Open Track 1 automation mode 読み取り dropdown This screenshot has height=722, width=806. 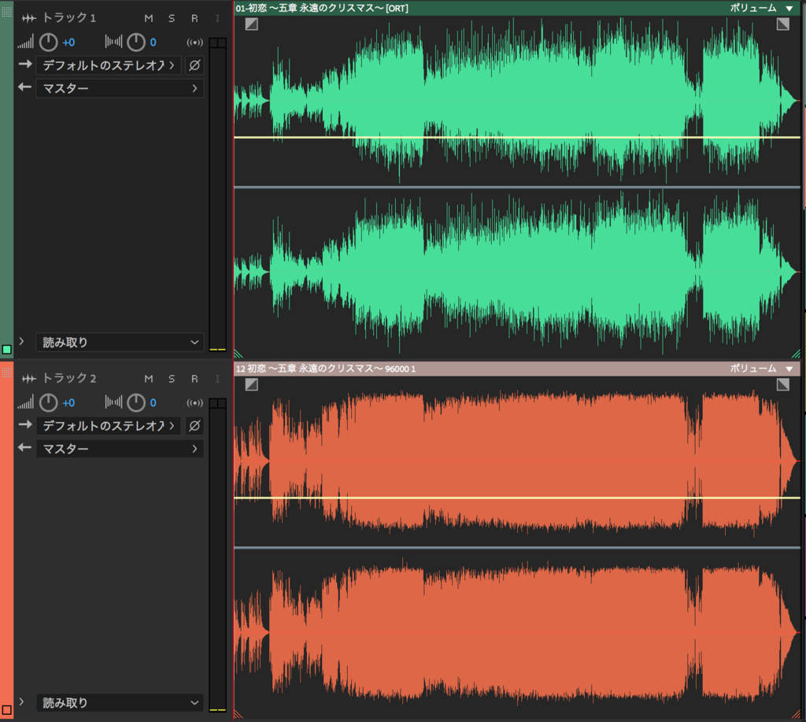(x=120, y=342)
